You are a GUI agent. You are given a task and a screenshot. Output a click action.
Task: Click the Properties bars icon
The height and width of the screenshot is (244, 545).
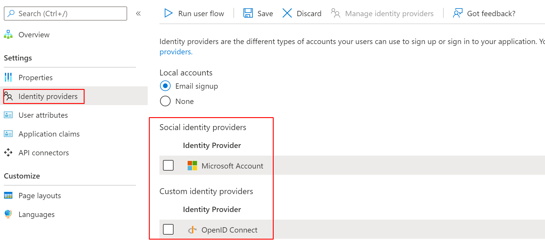(8, 78)
